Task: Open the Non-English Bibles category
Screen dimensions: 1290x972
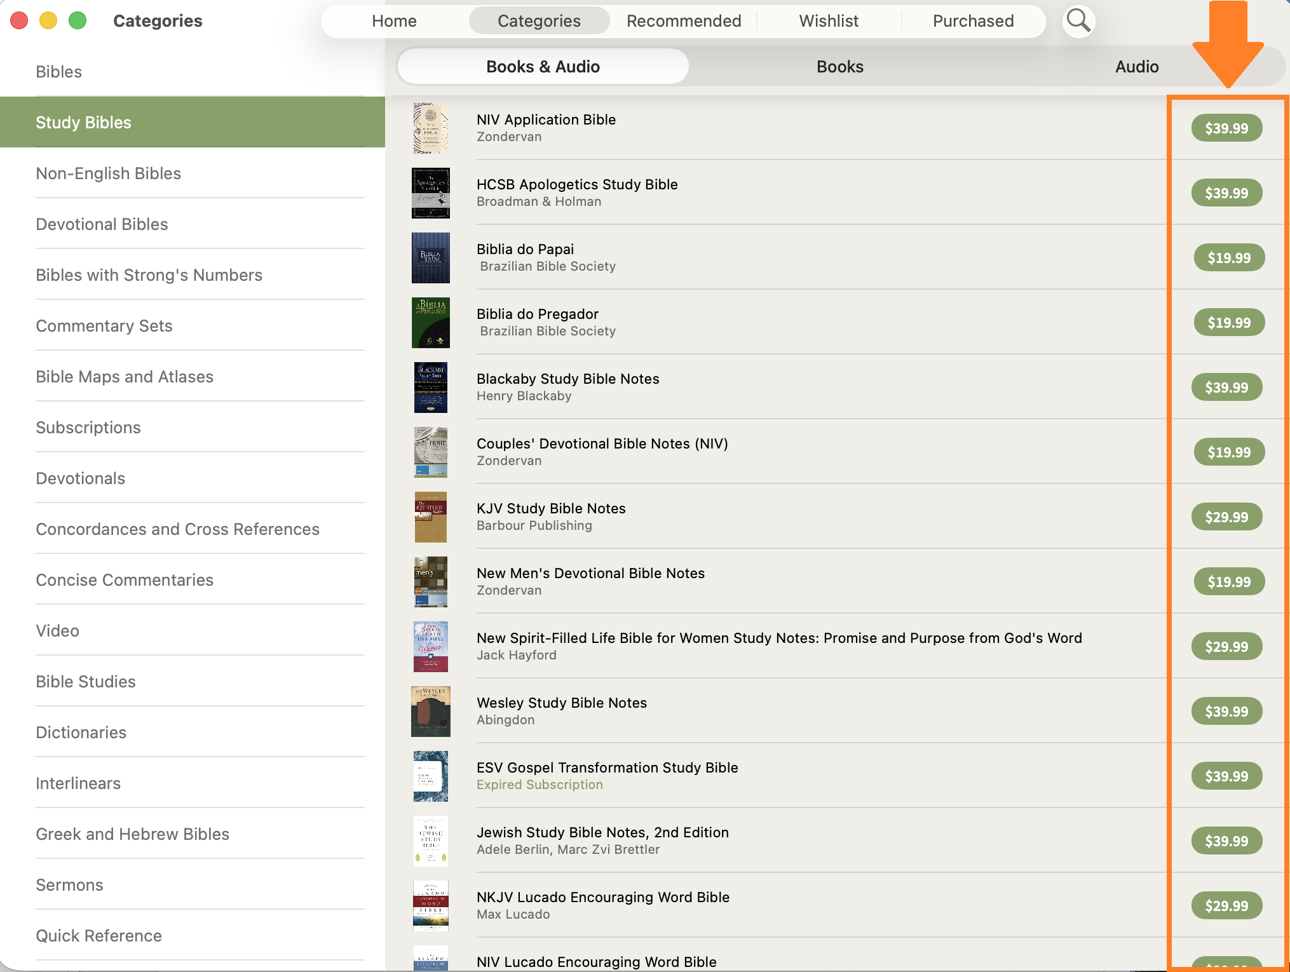Action: pos(193,173)
